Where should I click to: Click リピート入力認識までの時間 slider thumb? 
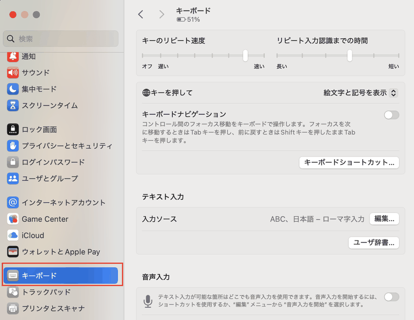(350, 55)
